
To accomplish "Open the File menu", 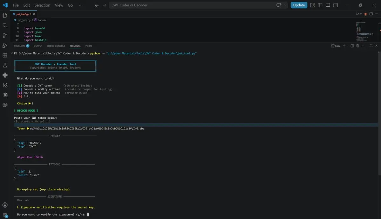I will (x=16, y=5).
